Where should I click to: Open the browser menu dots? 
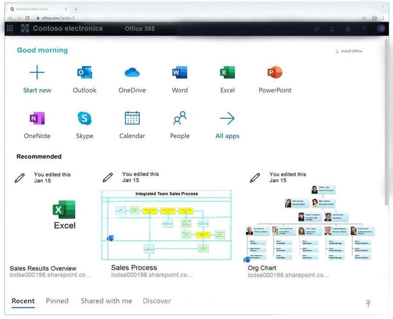pyautogui.click(x=383, y=18)
